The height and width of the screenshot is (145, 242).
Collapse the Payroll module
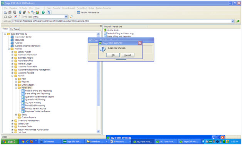tap(13, 76)
